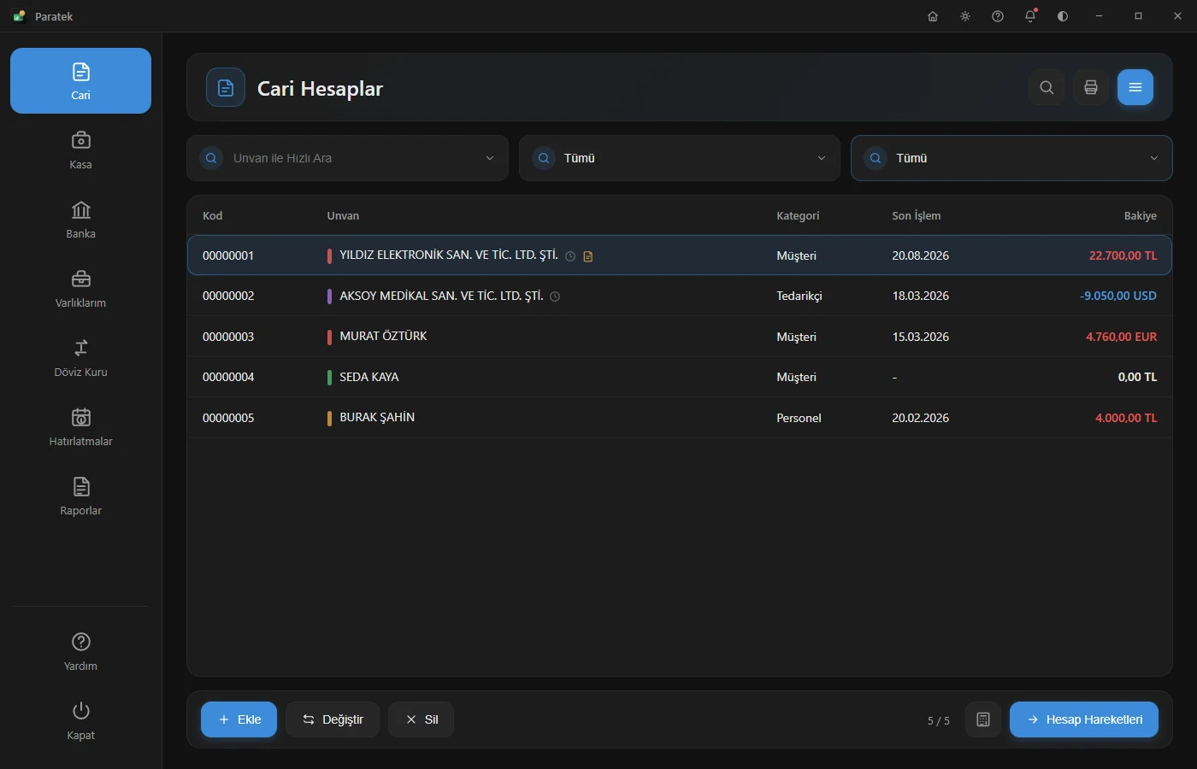This screenshot has width=1197, height=769.
Task: Click the Sil button
Action: click(421, 719)
